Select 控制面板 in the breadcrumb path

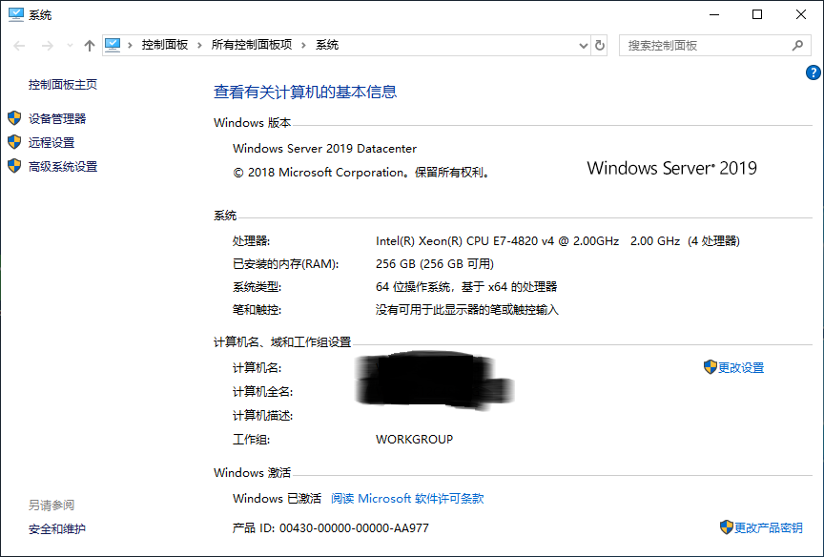point(164,45)
